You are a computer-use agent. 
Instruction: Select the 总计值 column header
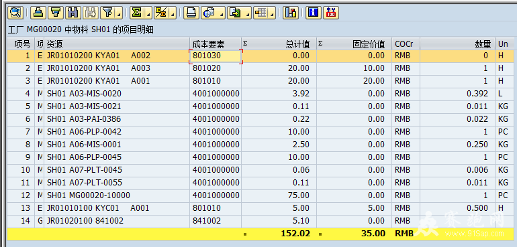tap(279, 44)
